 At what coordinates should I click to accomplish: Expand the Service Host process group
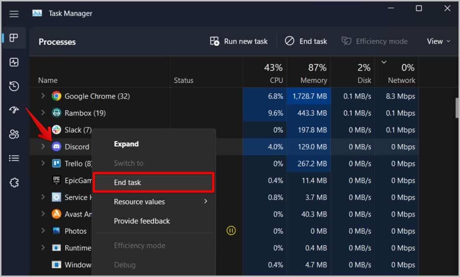(x=43, y=197)
